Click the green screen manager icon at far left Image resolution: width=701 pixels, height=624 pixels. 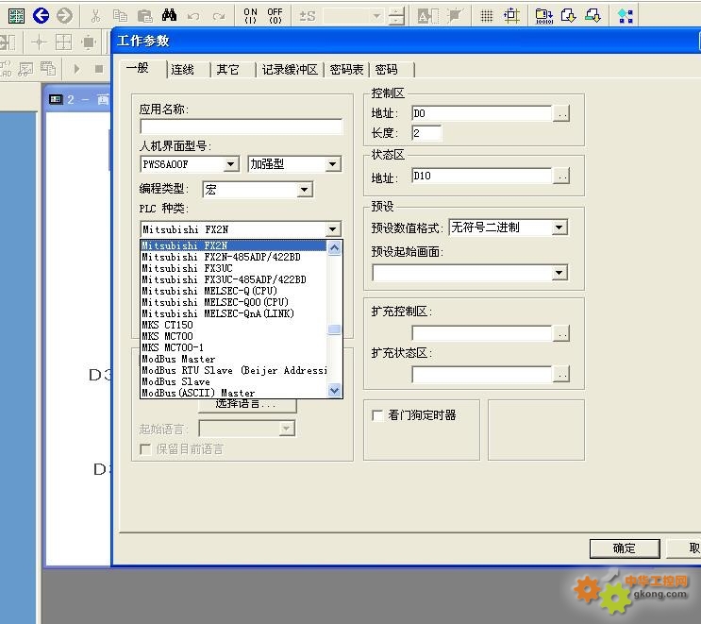pos(17,16)
